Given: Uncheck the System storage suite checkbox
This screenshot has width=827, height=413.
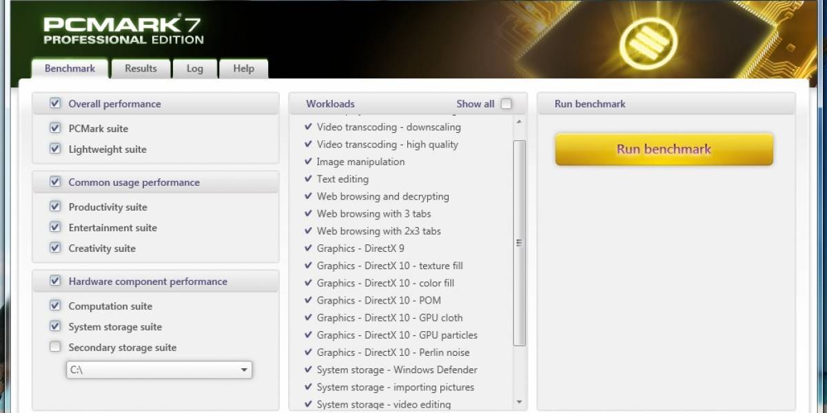Looking at the screenshot, I should (55, 327).
